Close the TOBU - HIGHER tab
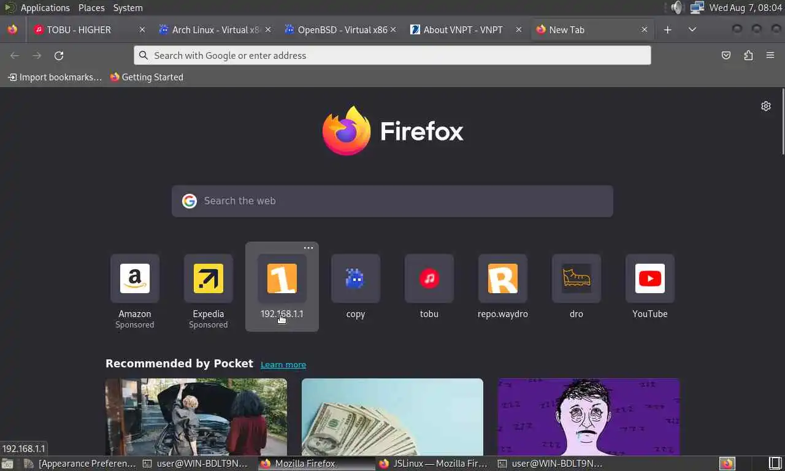 pyautogui.click(x=142, y=29)
